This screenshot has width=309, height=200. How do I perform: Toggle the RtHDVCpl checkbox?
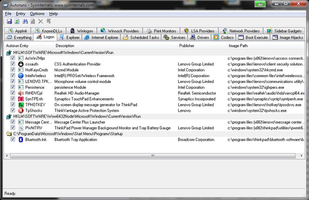point(13,93)
